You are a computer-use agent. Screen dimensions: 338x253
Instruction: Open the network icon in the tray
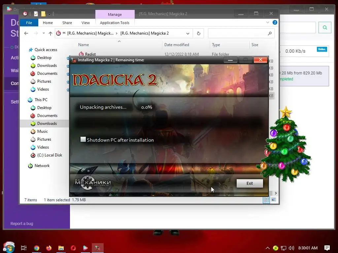284,248
